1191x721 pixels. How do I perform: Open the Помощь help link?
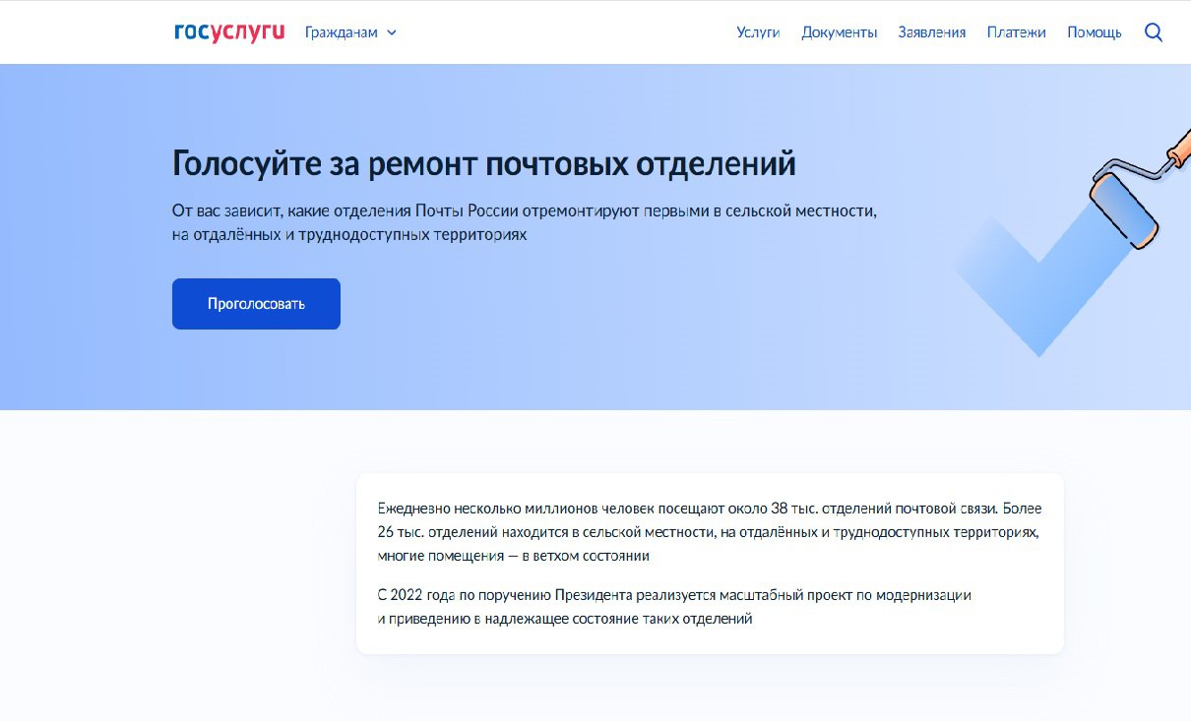[1094, 32]
